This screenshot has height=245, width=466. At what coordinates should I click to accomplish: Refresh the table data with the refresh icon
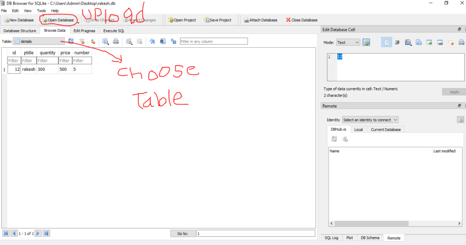pos(71,41)
